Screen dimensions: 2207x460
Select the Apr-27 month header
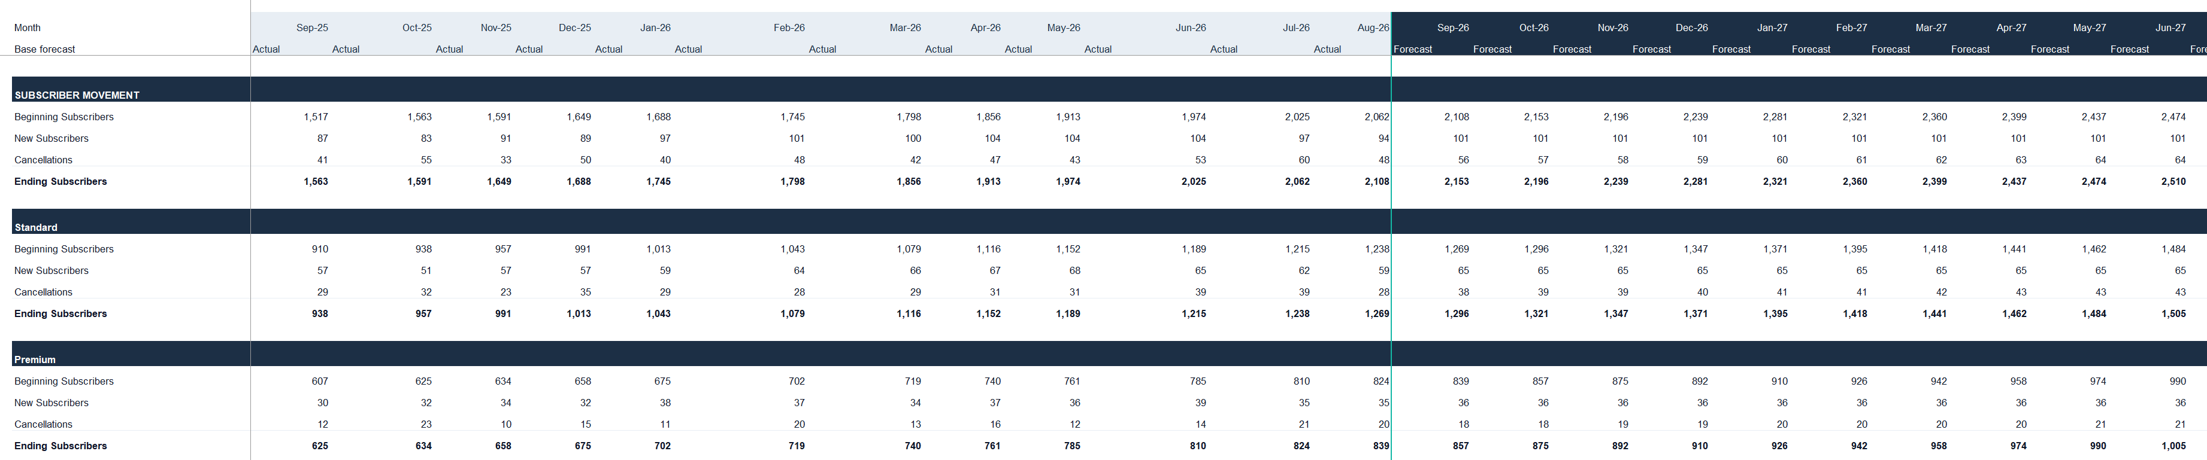point(2011,28)
